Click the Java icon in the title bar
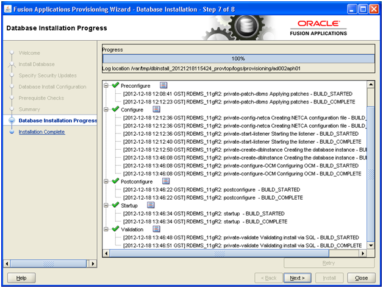The height and width of the screenshot is (288, 383). [x=8, y=9]
